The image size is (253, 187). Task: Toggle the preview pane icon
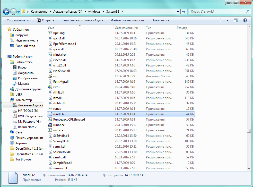click(236, 20)
